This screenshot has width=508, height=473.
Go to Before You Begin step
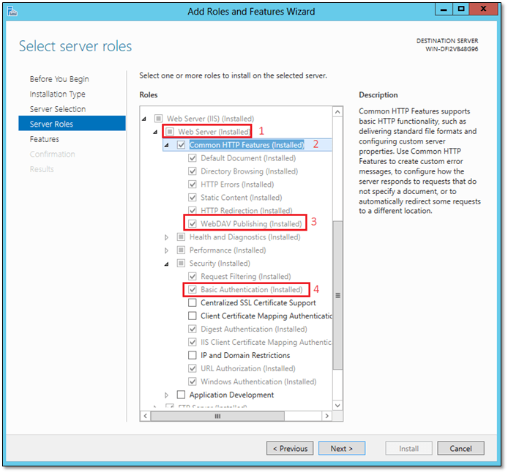coord(59,79)
